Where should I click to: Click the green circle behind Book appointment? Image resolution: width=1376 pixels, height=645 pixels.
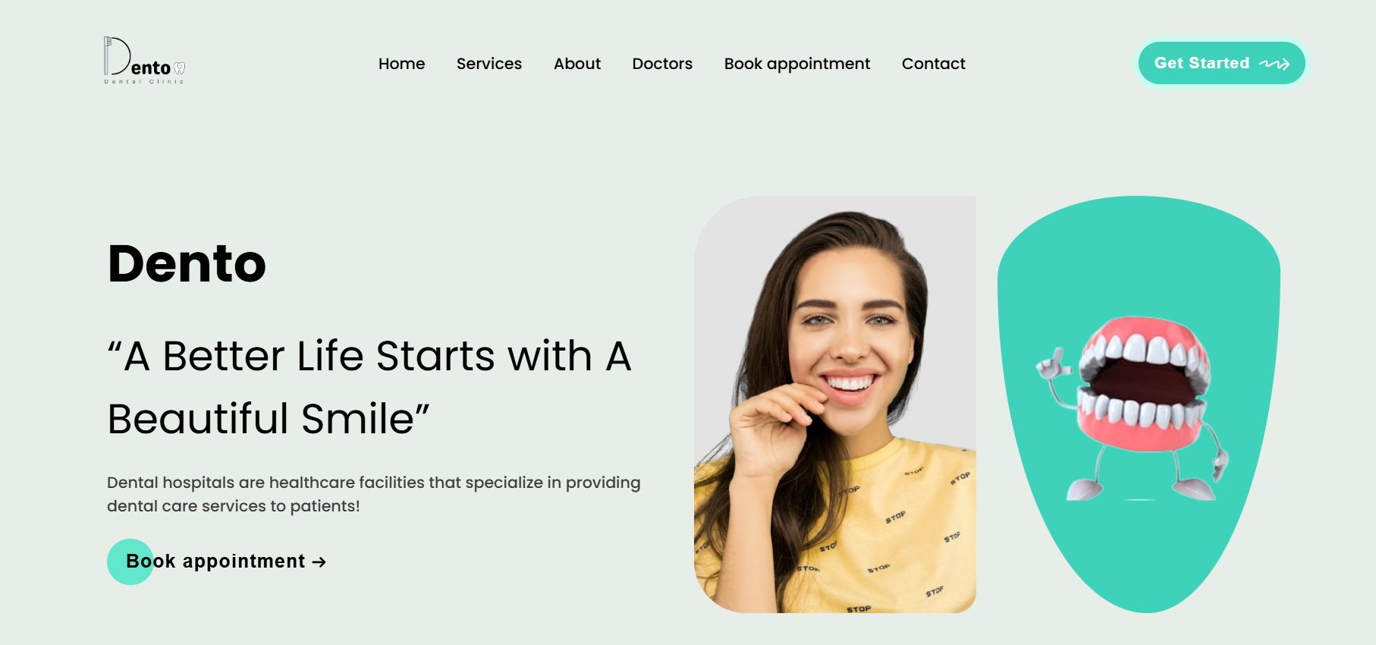click(130, 562)
